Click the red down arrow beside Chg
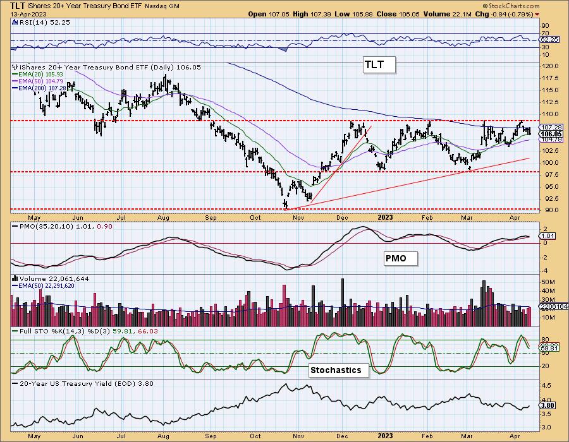 pos(537,15)
